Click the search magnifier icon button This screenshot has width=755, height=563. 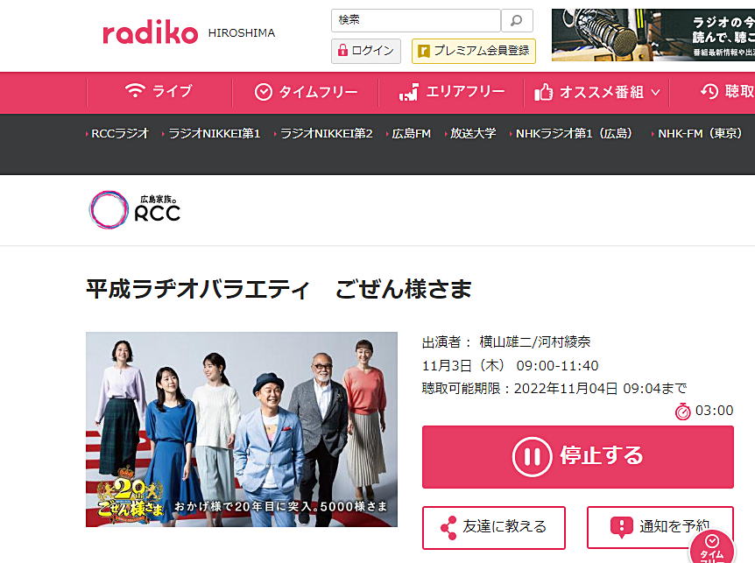tap(517, 21)
